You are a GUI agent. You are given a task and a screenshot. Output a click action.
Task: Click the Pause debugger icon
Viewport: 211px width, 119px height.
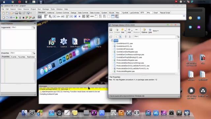[20, 18]
